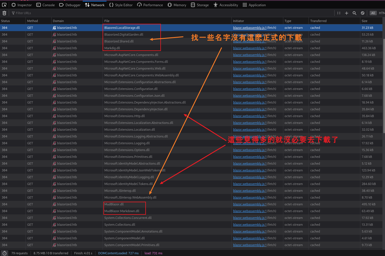Screen dimensions: 385x256
Task: Clear network log with trash icon
Action: (4, 13)
